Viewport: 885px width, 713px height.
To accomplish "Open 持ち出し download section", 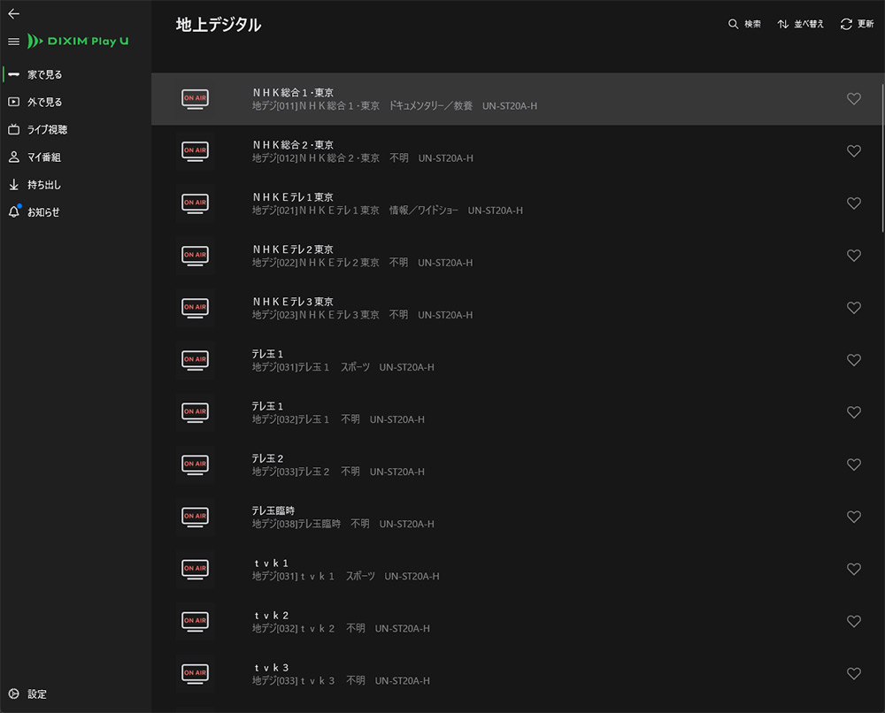I will pyautogui.click(x=43, y=185).
